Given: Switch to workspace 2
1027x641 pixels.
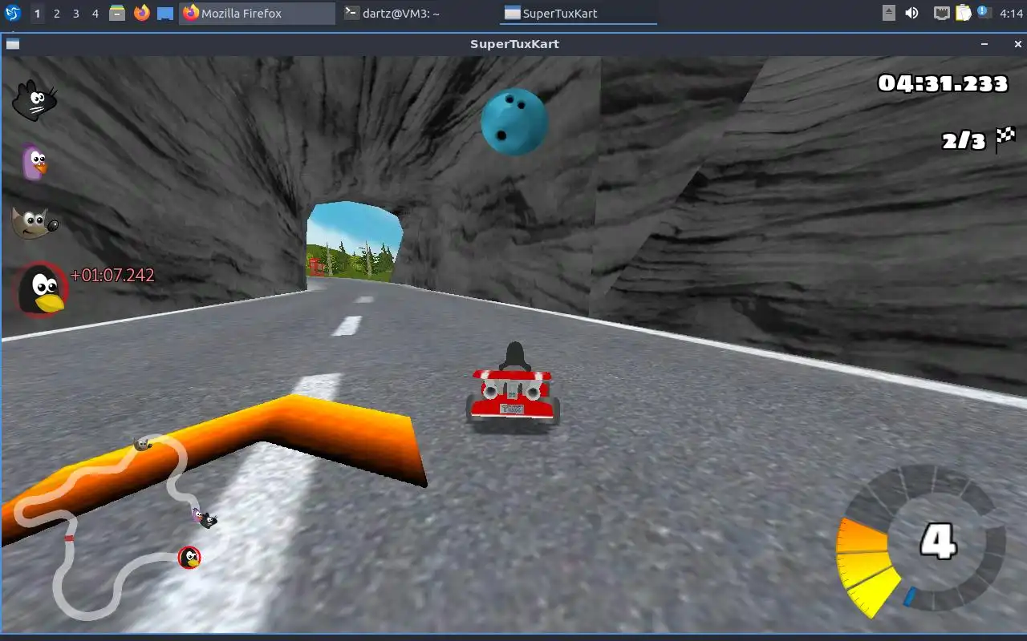Looking at the screenshot, I should click(56, 14).
